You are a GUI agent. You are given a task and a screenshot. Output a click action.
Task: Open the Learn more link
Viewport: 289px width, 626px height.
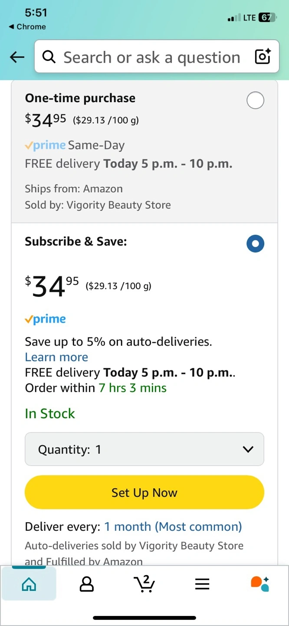pyautogui.click(x=56, y=357)
